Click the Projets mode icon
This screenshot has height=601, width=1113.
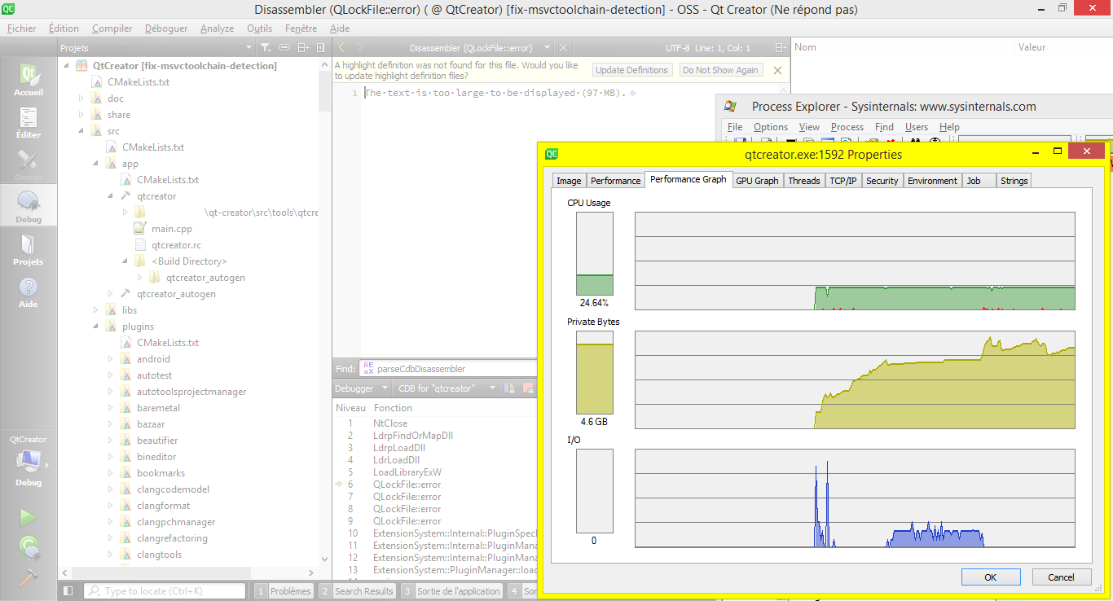[28, 249]
